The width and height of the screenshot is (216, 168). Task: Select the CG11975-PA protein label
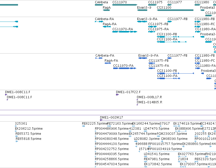159,66
